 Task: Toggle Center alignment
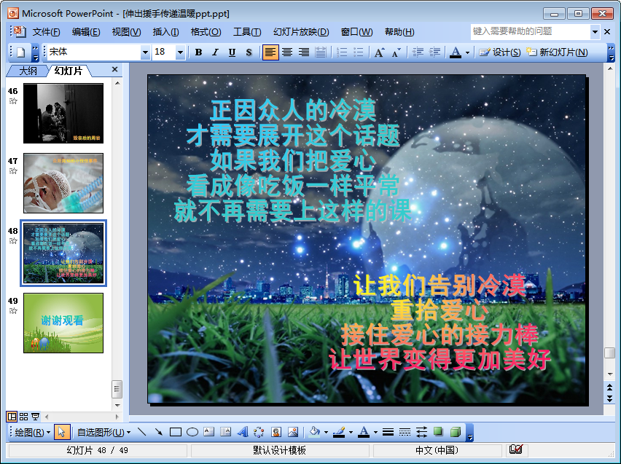(287, 52)
